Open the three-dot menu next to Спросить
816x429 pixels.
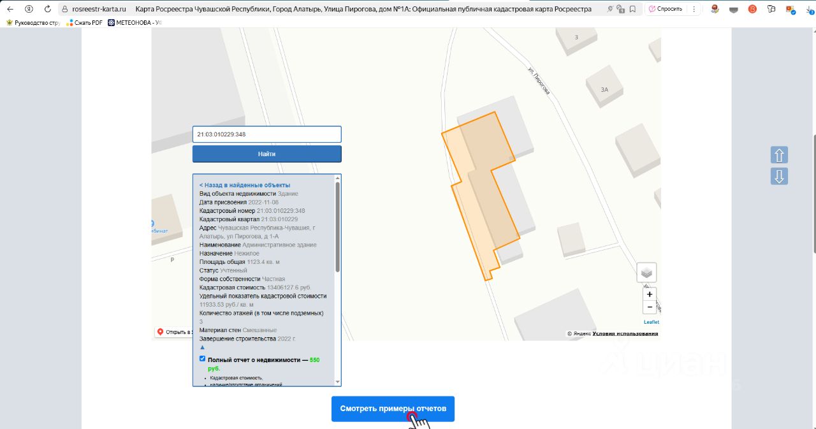click(x=694, y=9)
